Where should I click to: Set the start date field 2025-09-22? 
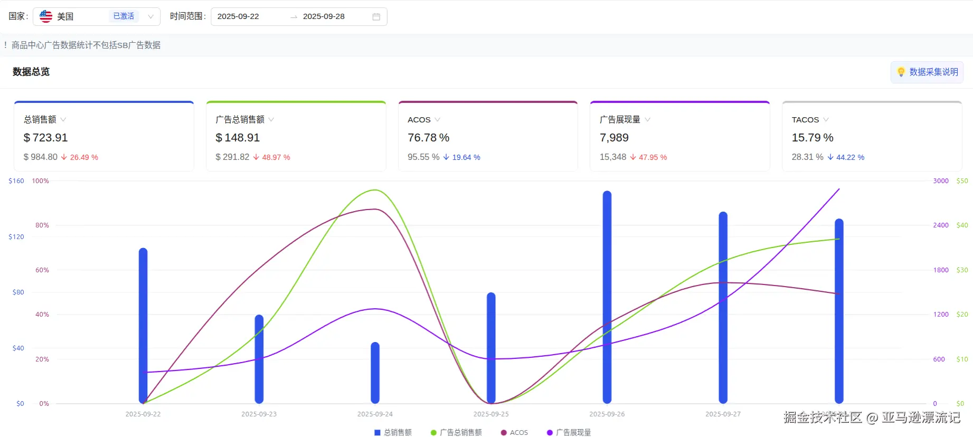pos(238,16)
